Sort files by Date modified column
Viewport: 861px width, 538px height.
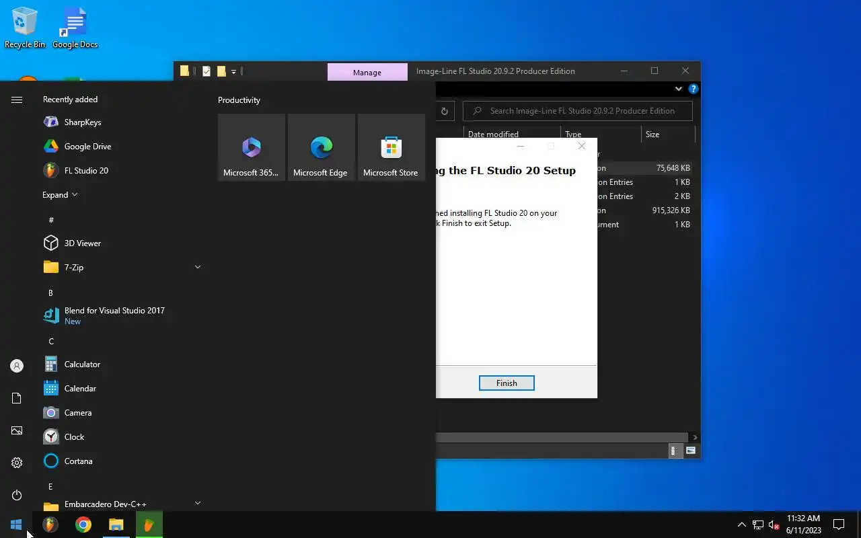click(x=511, y=134)
